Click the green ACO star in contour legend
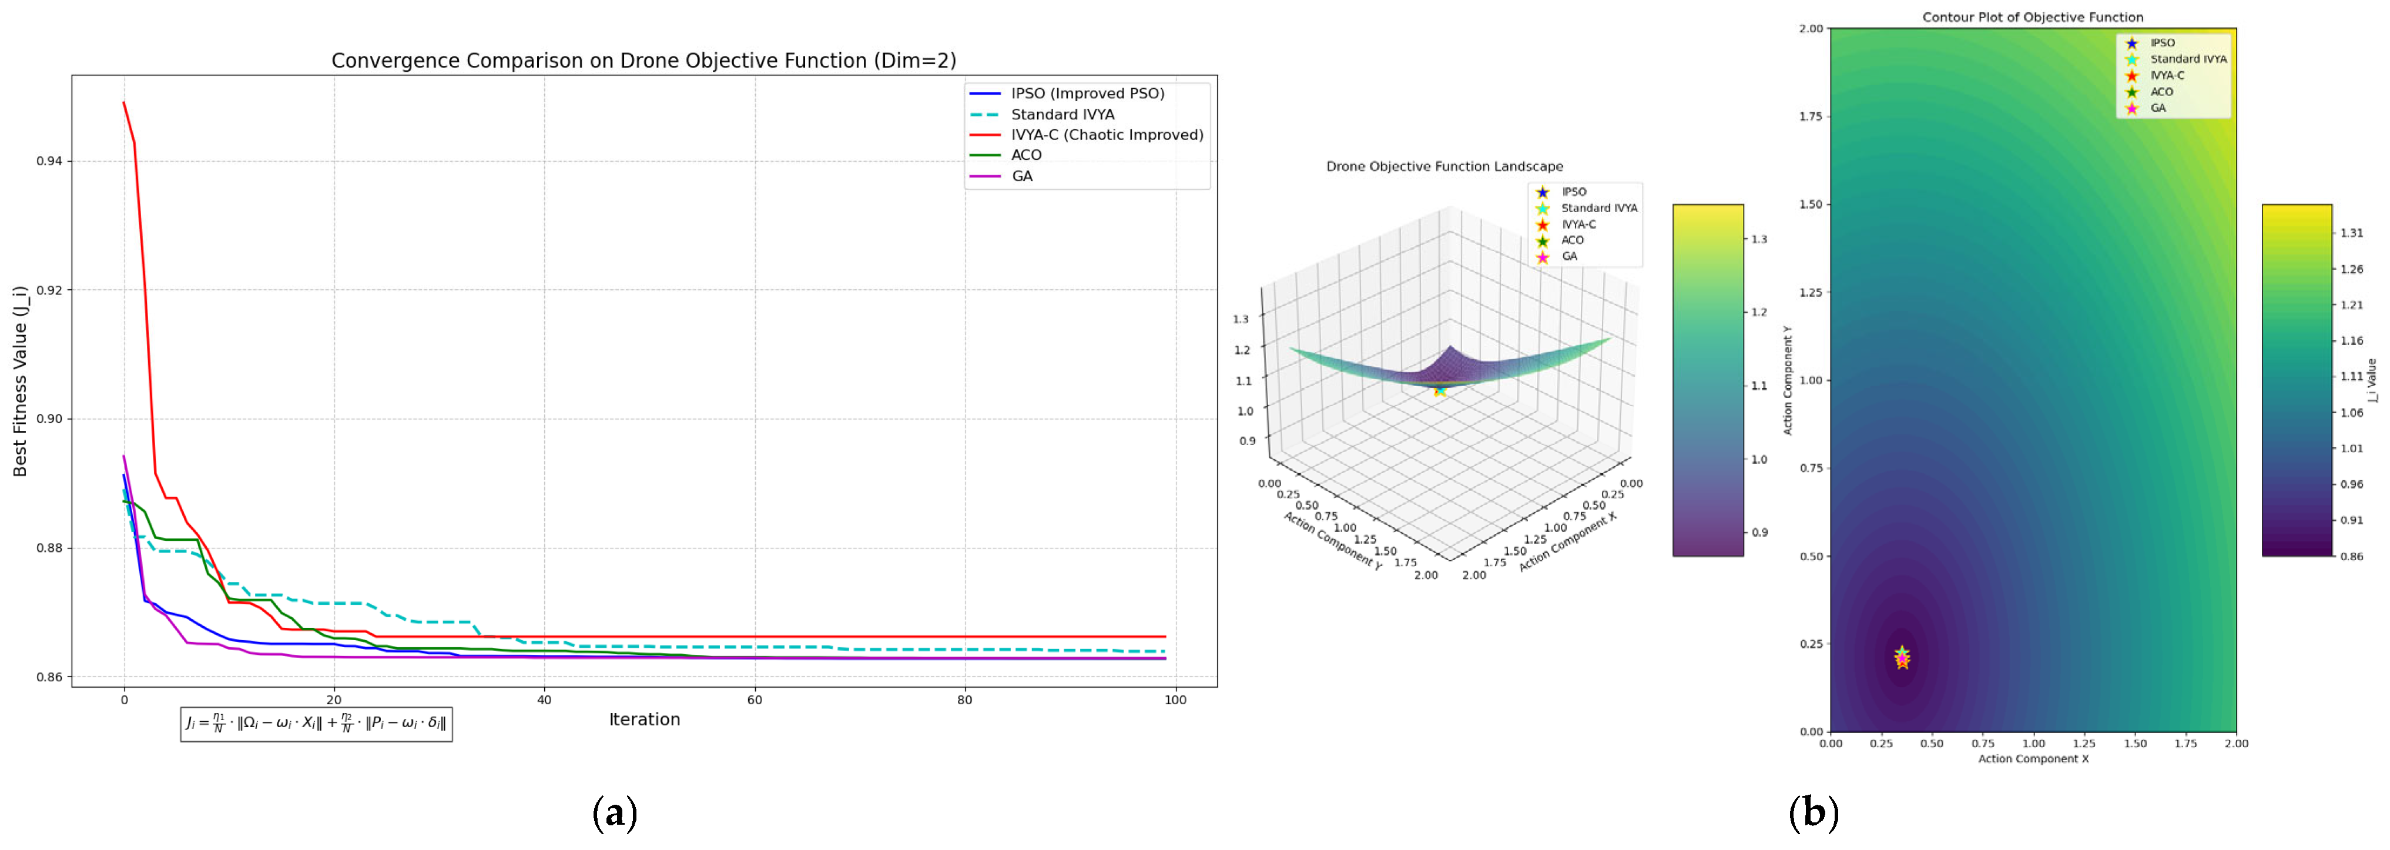 click(2131, 92)
